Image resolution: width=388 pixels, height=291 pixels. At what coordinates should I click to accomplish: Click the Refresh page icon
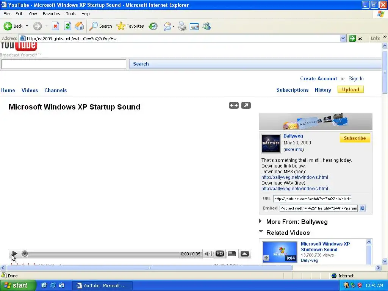coord(67,26)
